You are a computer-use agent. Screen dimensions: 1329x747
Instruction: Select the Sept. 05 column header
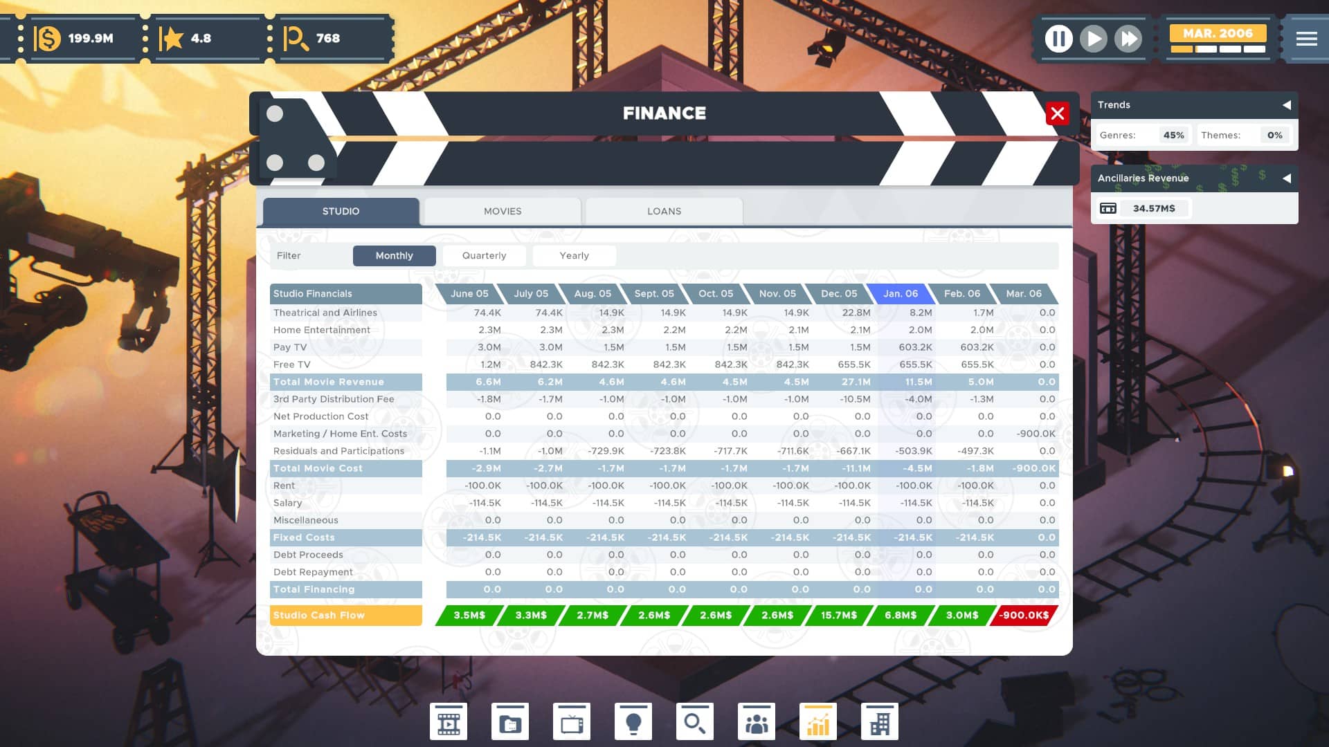pos(654,294)
